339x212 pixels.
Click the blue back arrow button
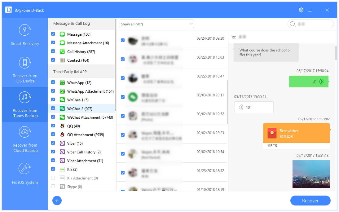pos(57,201)
